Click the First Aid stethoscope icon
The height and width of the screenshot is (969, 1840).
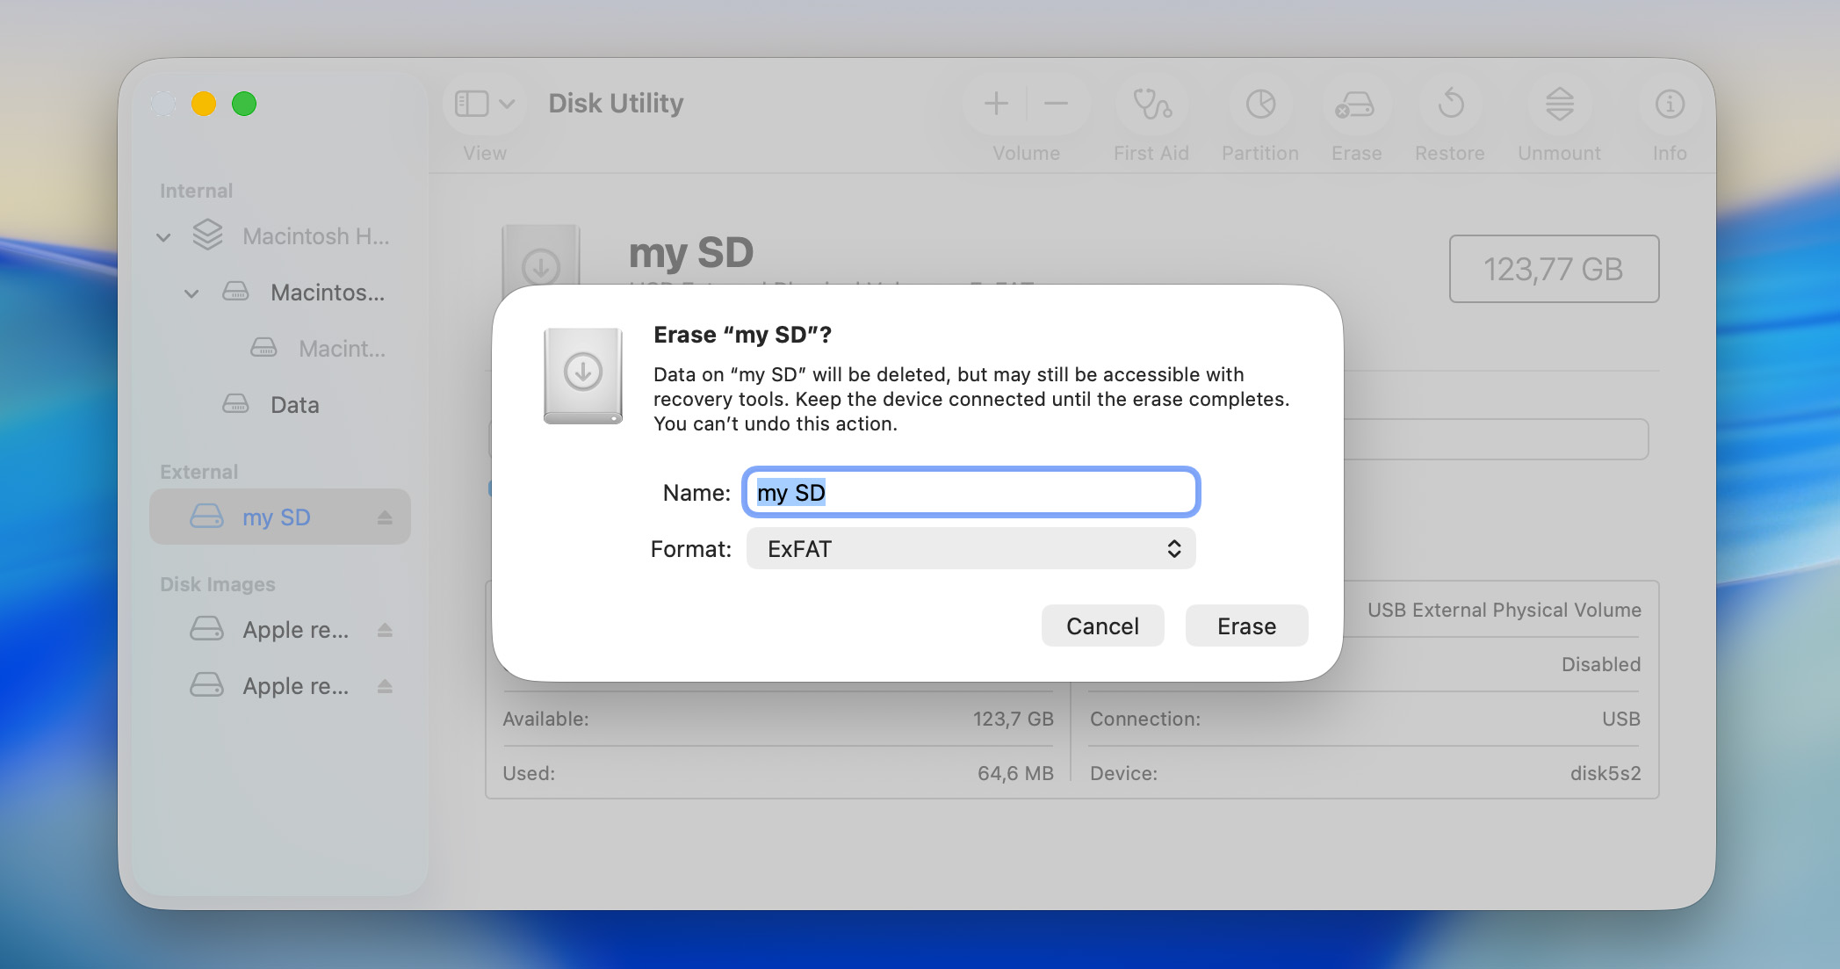click(x=1151, y=104)
